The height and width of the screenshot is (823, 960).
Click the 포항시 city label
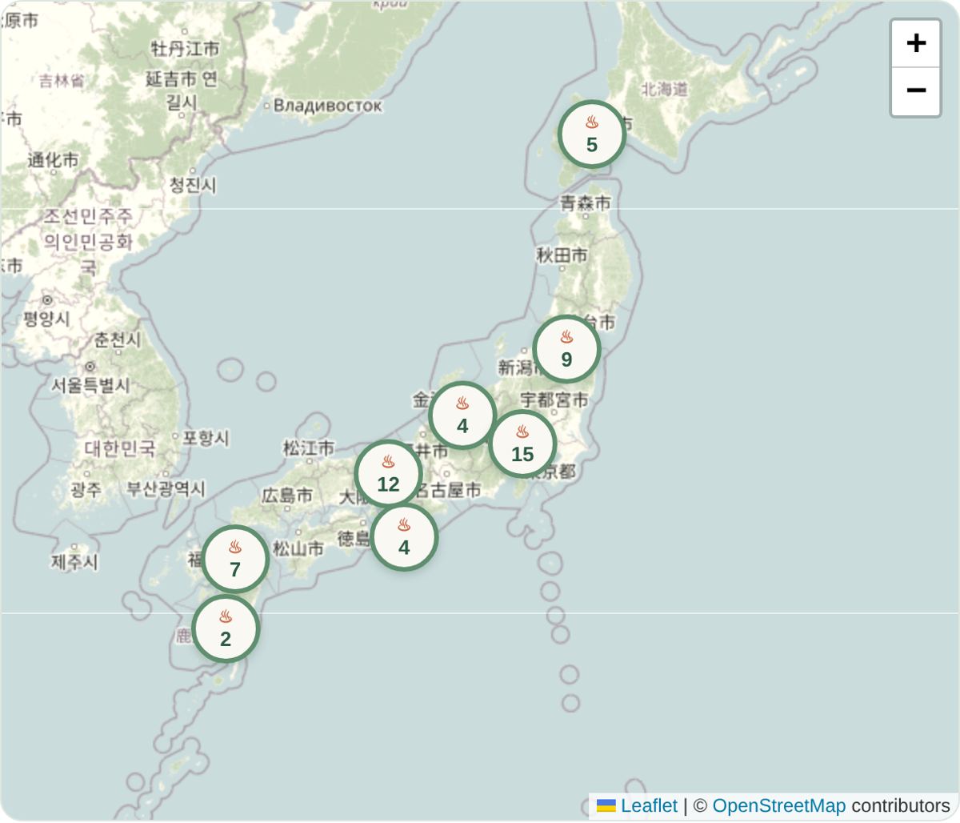click(206, 437)
